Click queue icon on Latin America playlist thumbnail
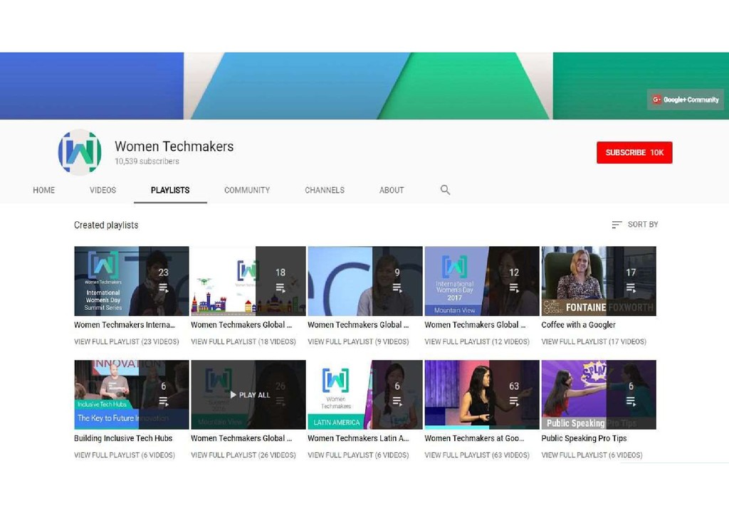The width and height of the screenshot is (729, 515). tap(397, 401)
